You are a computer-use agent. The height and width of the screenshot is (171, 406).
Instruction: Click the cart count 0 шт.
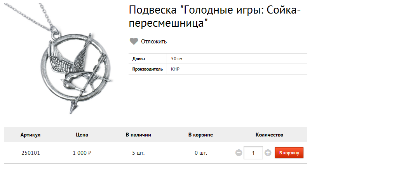coord(201,153)
